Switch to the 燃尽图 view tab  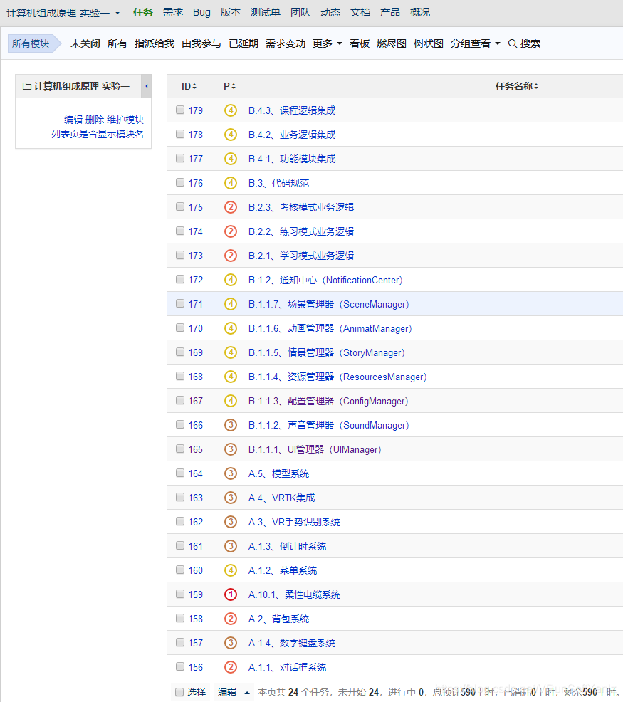[x=391, y=43]
